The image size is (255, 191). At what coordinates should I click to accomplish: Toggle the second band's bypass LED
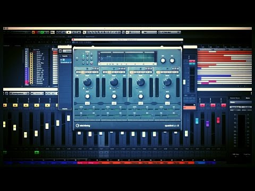114,68
